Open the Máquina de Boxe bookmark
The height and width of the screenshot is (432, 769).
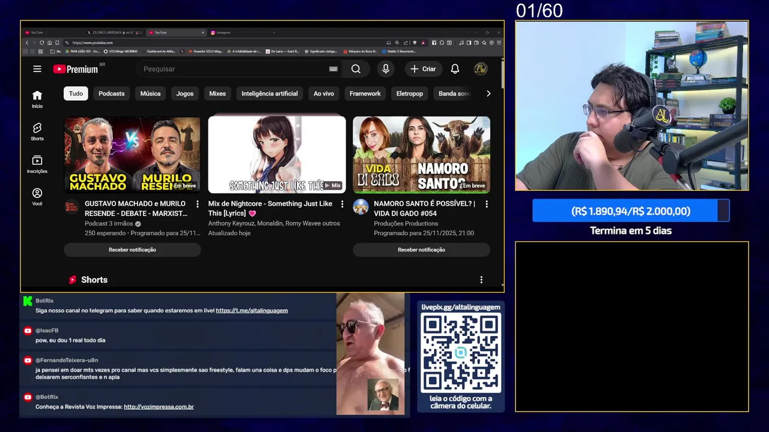coord(360,51)
